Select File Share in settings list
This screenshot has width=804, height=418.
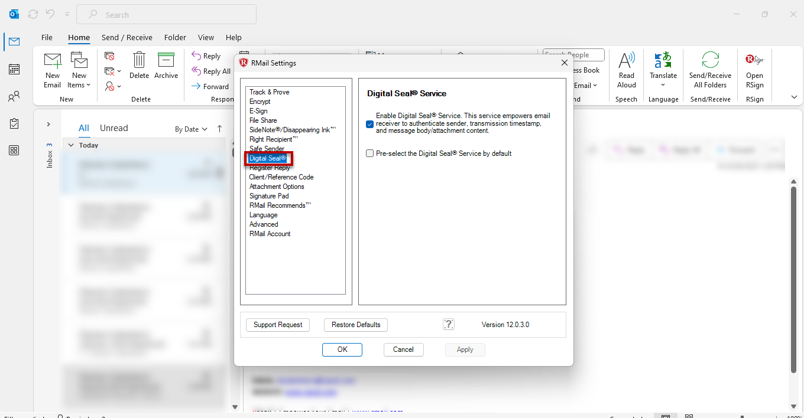point(263,120)
